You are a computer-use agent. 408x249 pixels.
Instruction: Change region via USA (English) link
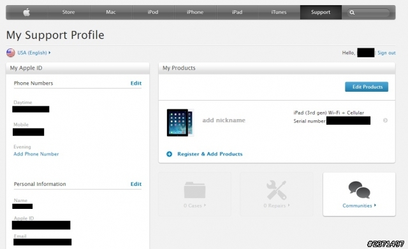point(34,53)
